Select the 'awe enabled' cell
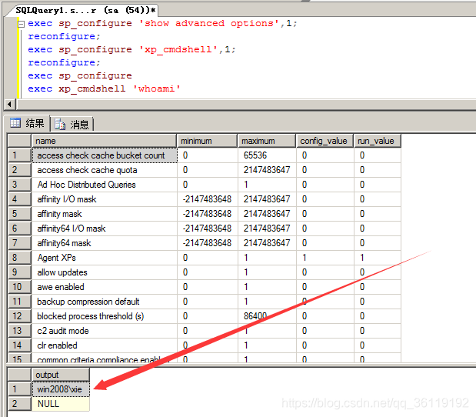This screenshot has width=476, height=417. point(105,287)
